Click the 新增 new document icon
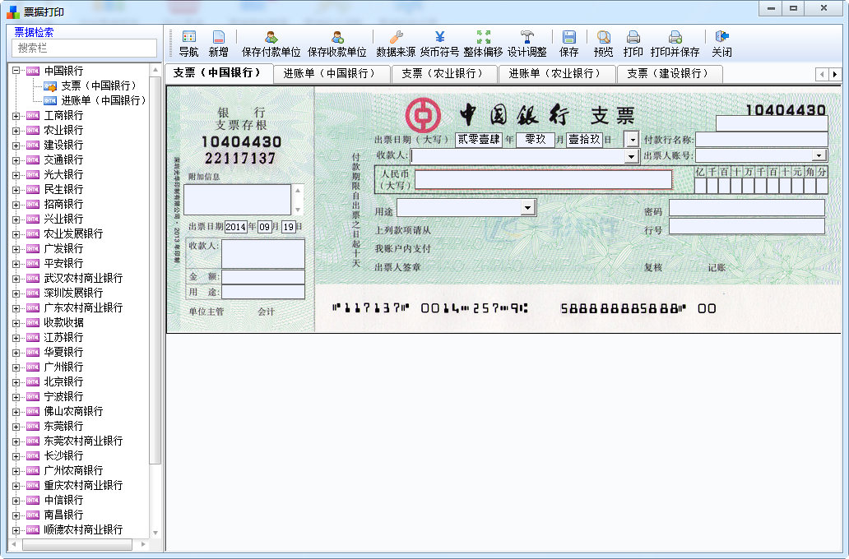Screen dimensions: 849x559 (x=218, y=44)
